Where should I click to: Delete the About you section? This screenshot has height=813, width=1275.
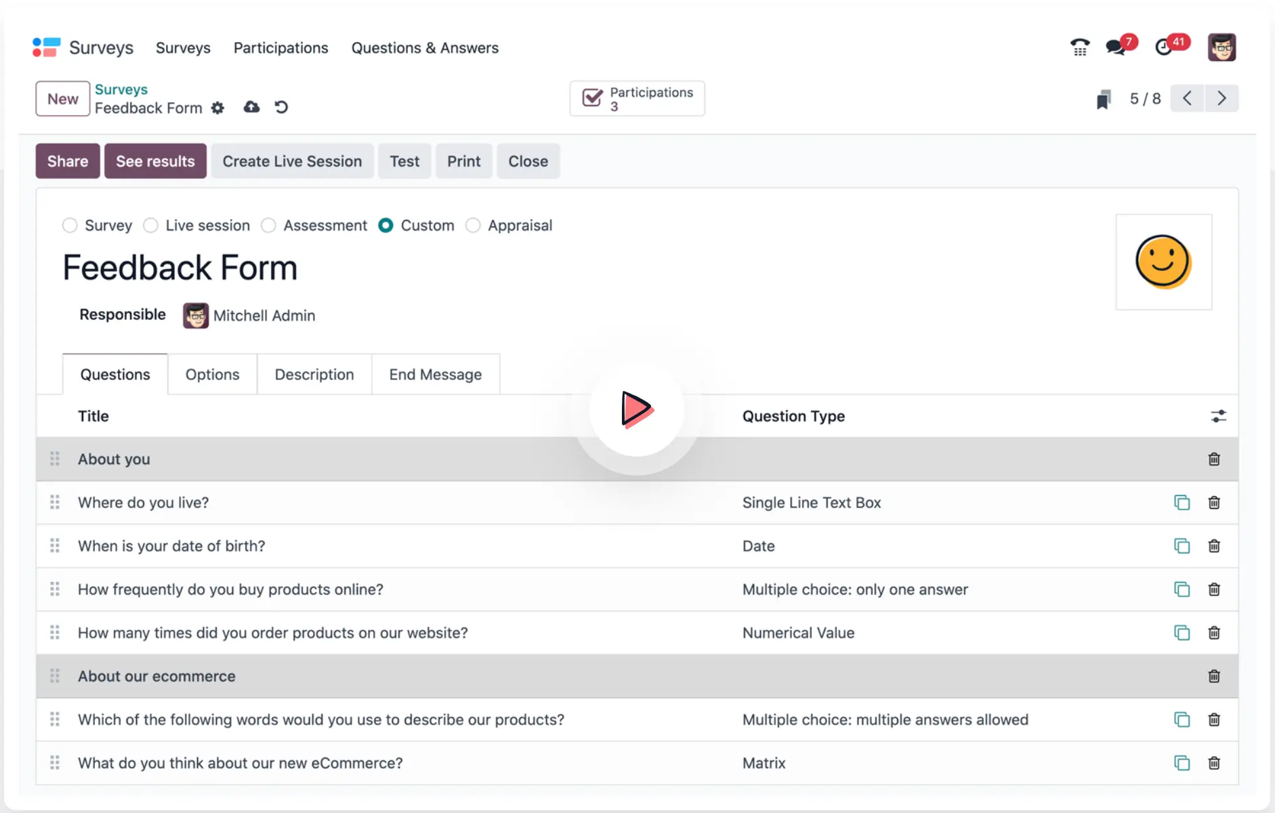[1214, 459]
